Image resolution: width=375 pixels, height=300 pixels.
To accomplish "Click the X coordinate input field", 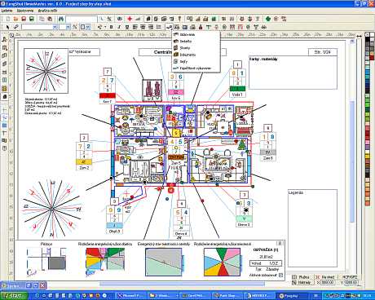I will point(328,282).
